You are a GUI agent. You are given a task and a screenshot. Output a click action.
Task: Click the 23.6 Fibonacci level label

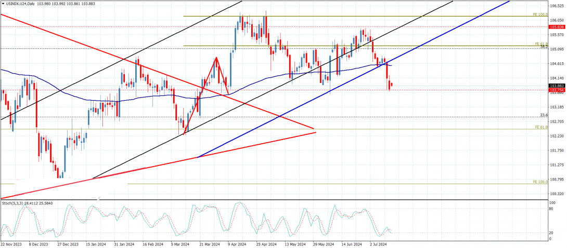pyautogui.click(x=544, y=115)
